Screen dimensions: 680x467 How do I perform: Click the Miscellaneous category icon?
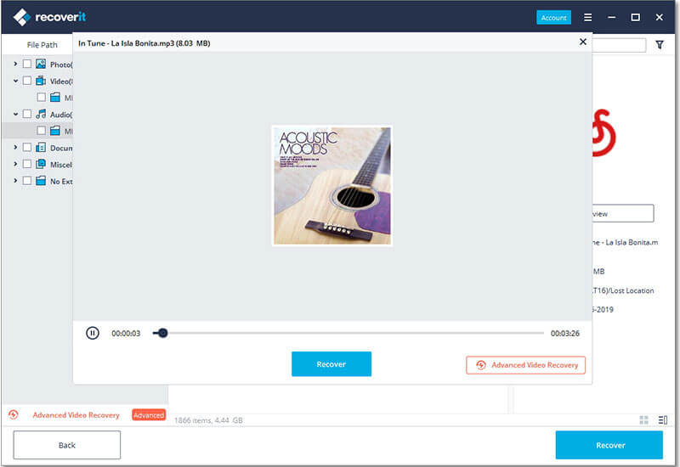tap(41, 164)
